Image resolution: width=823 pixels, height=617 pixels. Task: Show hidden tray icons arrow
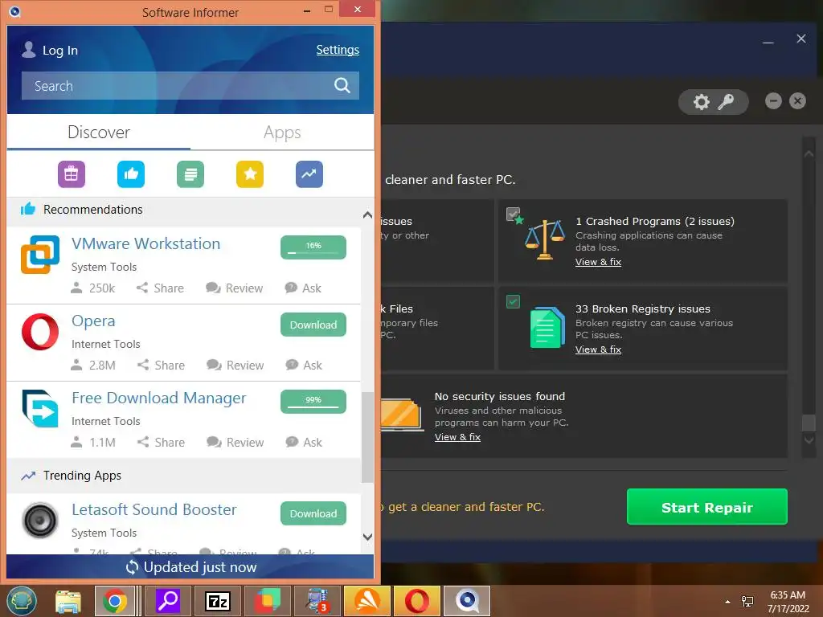tap(727, 602)
